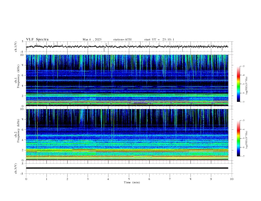Click the ch.1 PSD color bar
Viewport: 261px width, 201px height.
pos(238,84)
